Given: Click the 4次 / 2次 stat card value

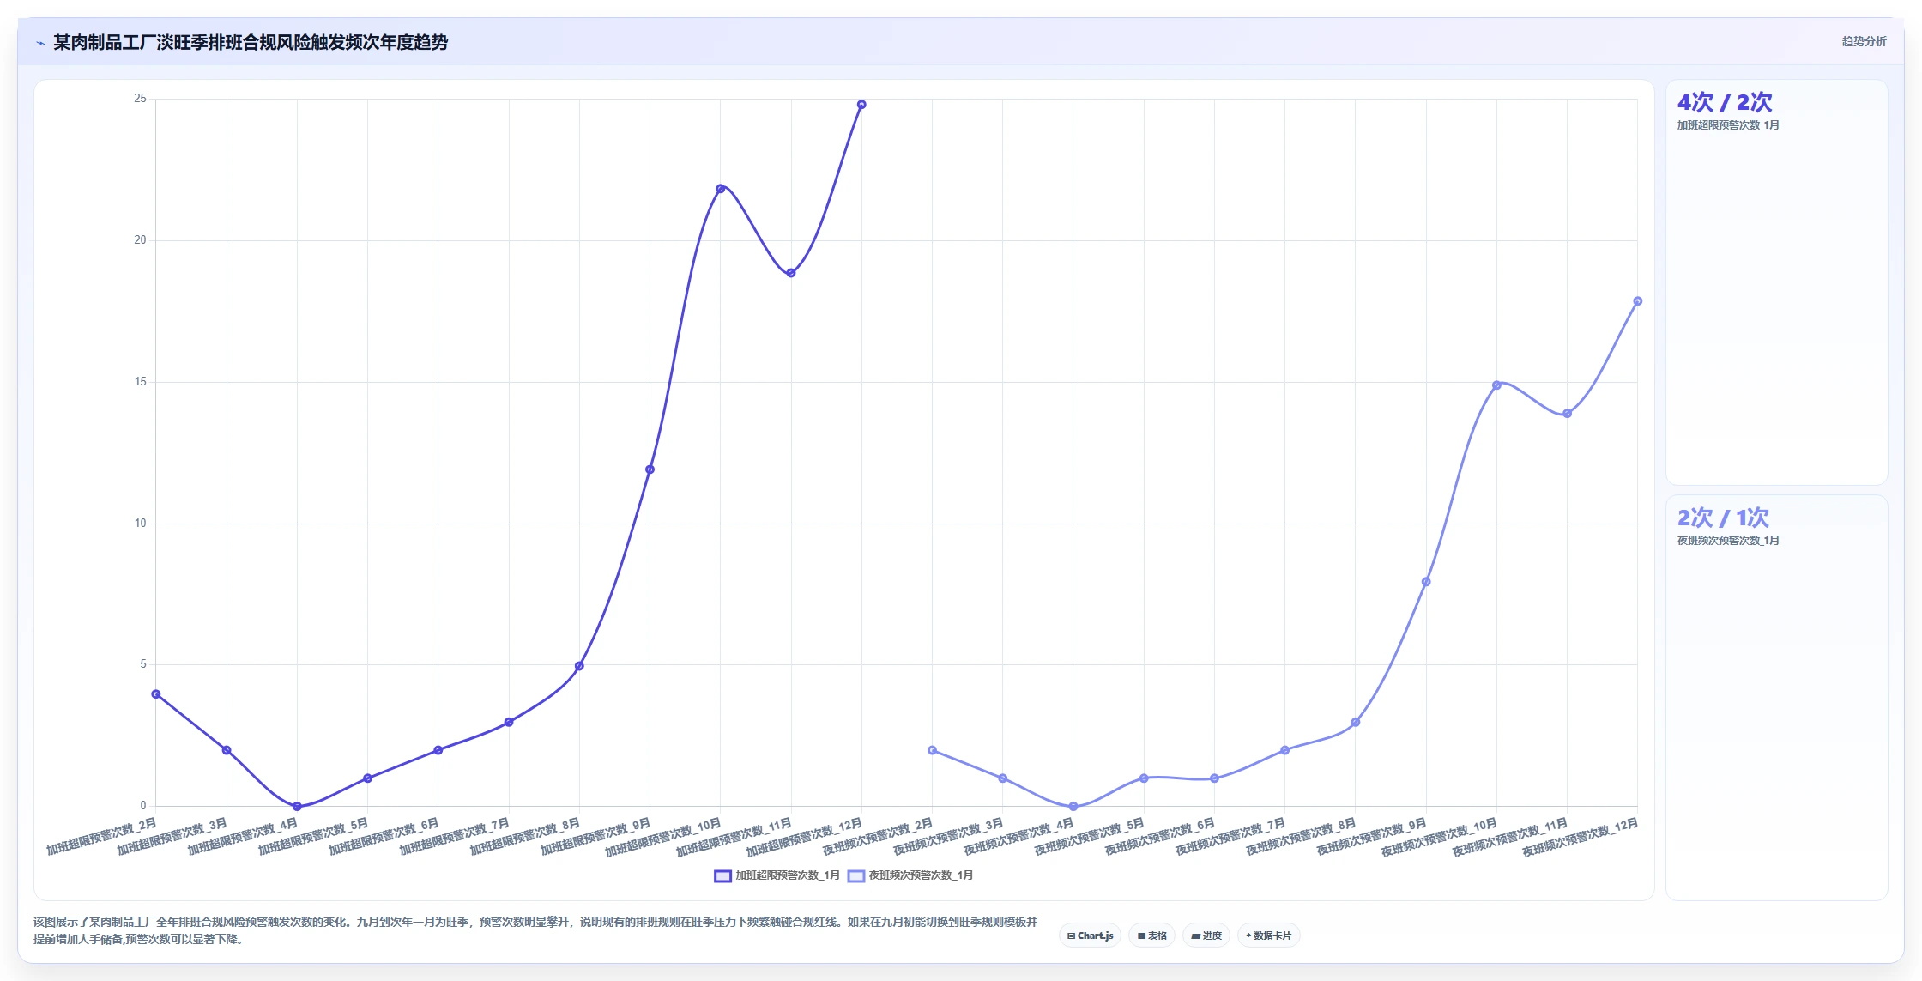Looking at the screenshot, I should tap(1725, 102).
